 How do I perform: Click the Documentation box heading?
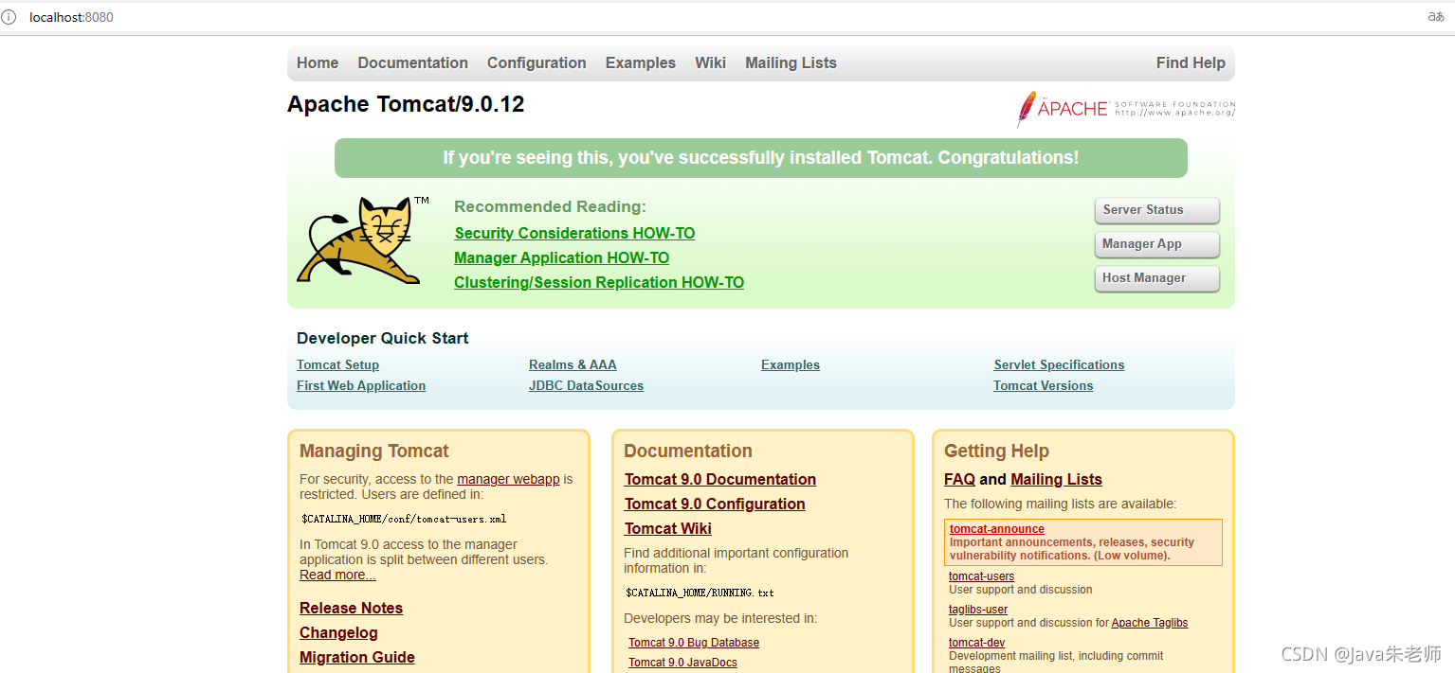pyautogui.click(x=688, y=451)
